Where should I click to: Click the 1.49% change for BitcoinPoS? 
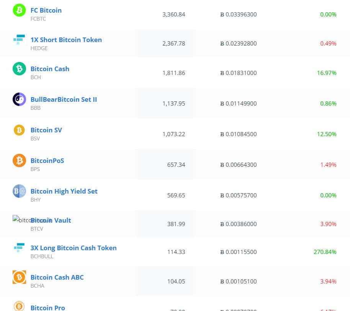coord(328,165)
